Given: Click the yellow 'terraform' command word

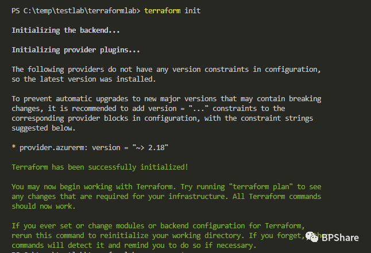Looking at the screenshot, I should click(163, 11).
